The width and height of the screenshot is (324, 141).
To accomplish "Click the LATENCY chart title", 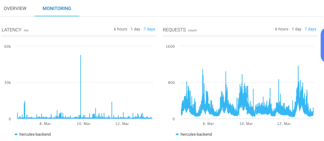I will 11,30.
